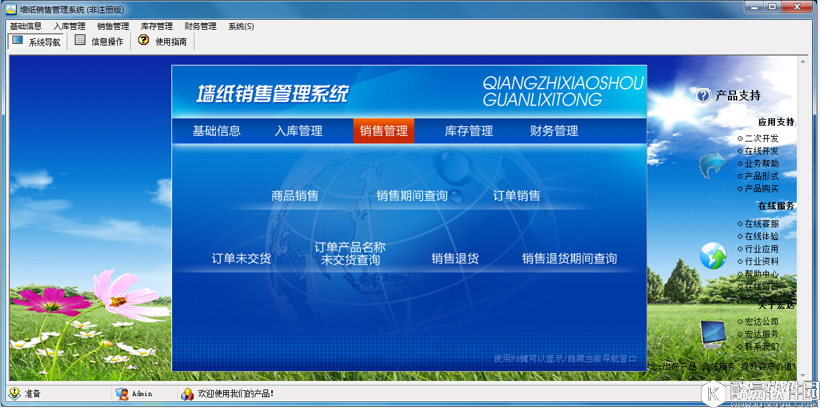Click the blue arrow icon beside 应用支持

pyautogui.click(x=712, y=164)
